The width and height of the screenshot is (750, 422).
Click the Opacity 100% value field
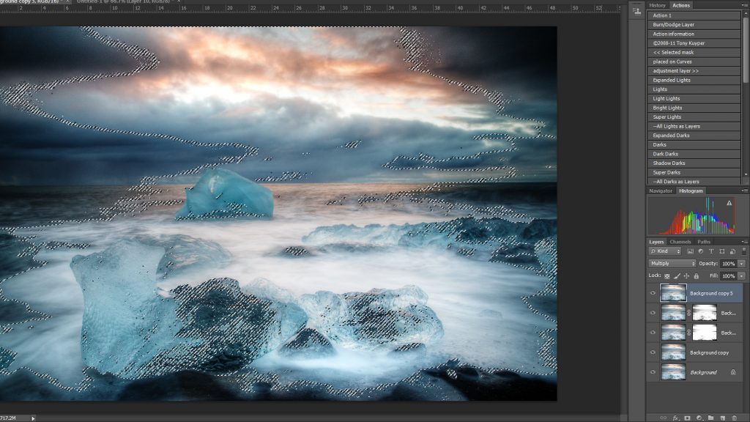click(x=729, y=264)
